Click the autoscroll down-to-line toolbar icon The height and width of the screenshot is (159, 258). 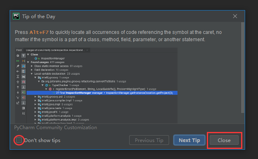pyautogui.click(x=23, y=87)
